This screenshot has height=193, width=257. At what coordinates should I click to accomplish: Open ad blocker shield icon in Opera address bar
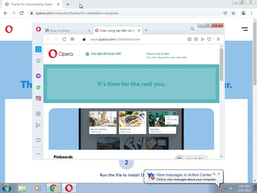pos(196,39)
